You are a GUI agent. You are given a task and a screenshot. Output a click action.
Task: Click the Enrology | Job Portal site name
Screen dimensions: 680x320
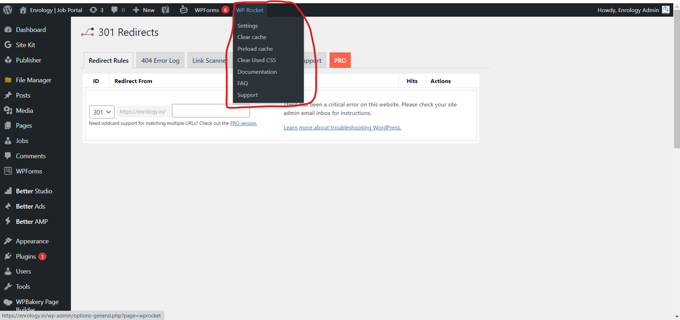[56, 10]
